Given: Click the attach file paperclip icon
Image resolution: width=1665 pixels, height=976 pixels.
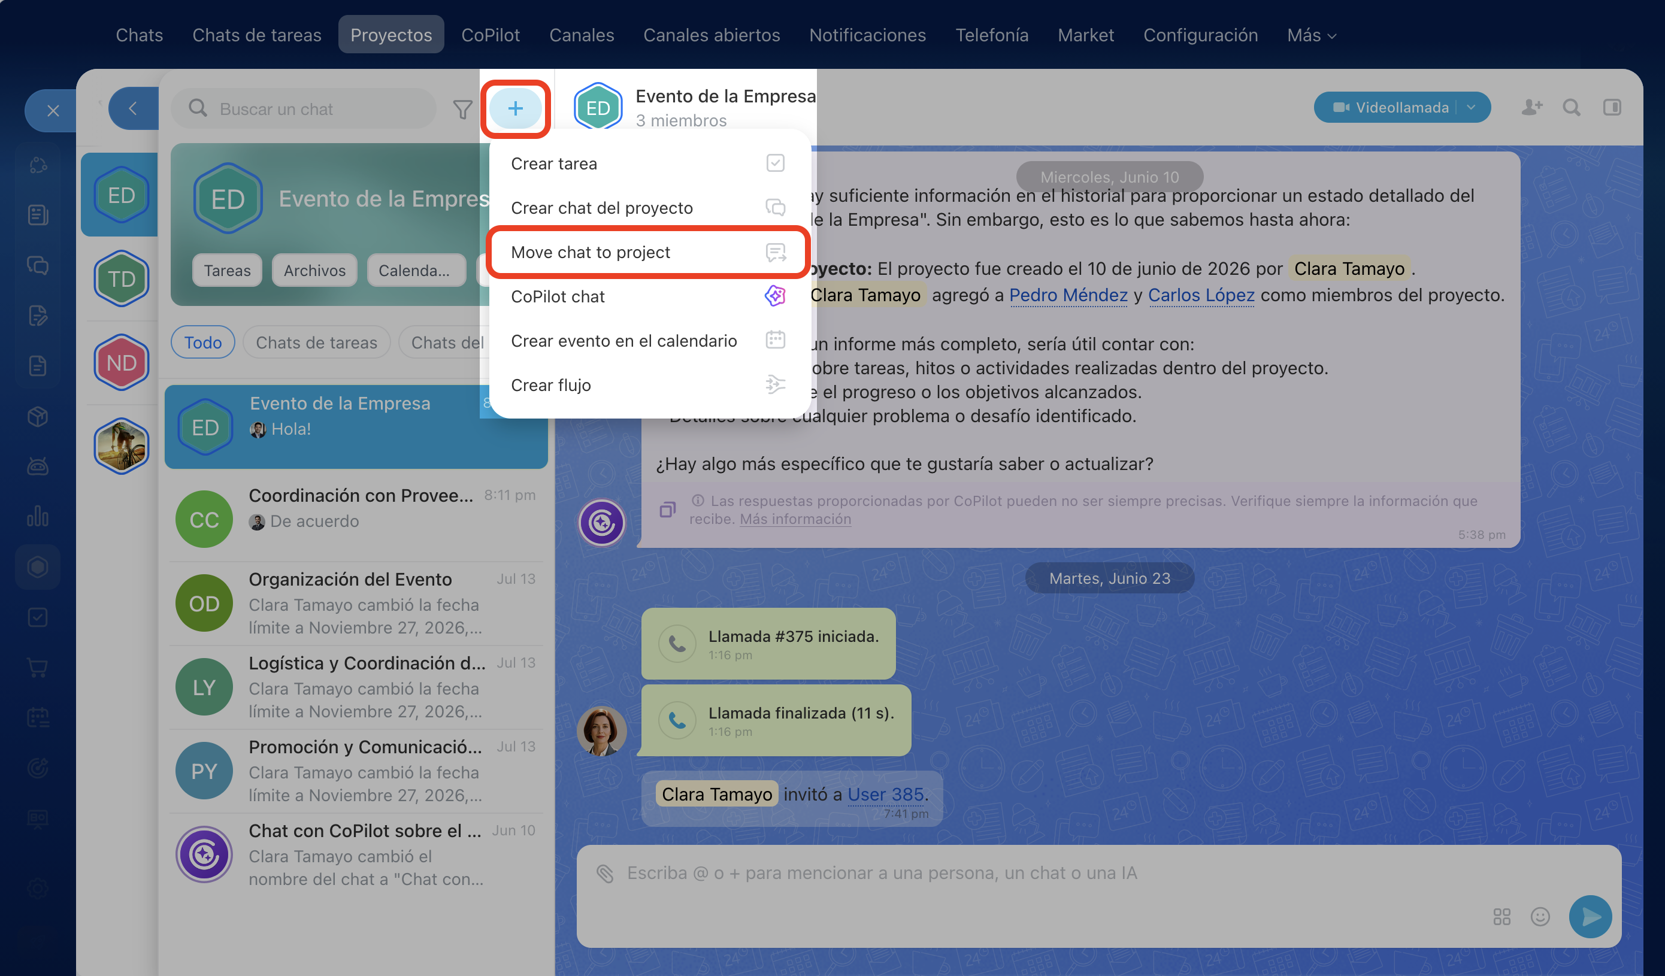Looking at the screenshot, I should (606, 873).
